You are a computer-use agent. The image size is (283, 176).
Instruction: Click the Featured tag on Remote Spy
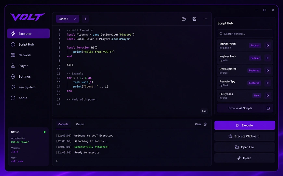click(254, 83)
